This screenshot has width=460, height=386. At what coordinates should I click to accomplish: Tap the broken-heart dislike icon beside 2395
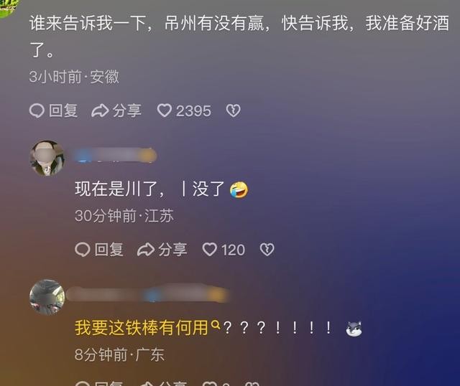tap(233, 110)
